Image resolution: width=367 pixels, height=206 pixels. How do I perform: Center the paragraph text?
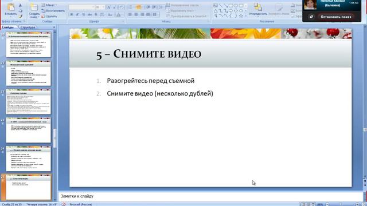pyautogui.click(x=136, y=14)
